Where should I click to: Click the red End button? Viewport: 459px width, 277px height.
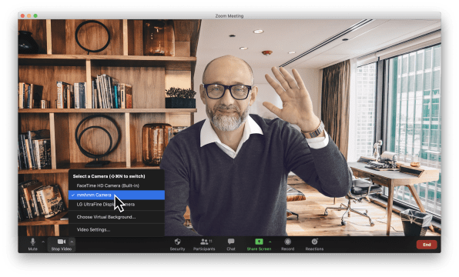click(x=427, y=245)
